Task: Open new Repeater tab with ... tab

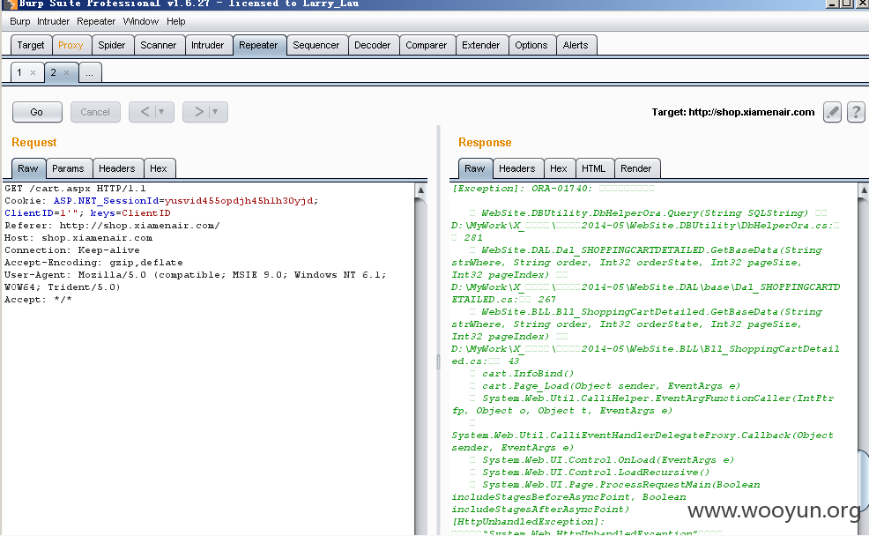Action: [x=90, y=72]
